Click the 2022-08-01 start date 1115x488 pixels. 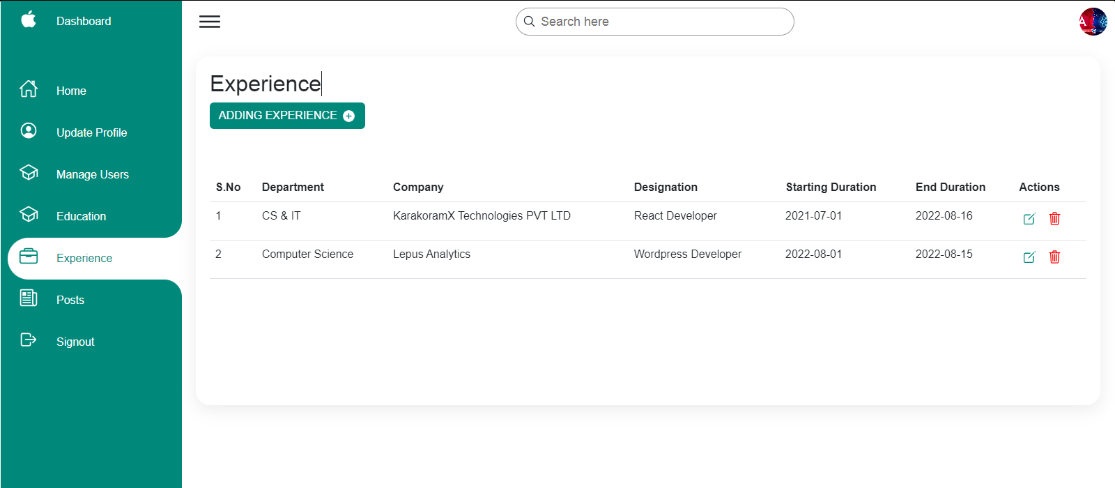[813, 254]
